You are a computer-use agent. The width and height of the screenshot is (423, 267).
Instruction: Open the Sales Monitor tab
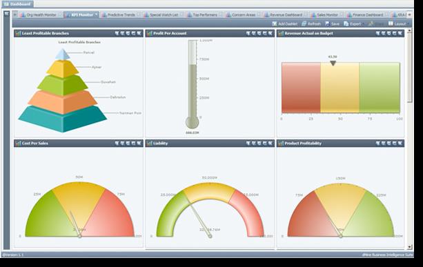coord(327,15)
